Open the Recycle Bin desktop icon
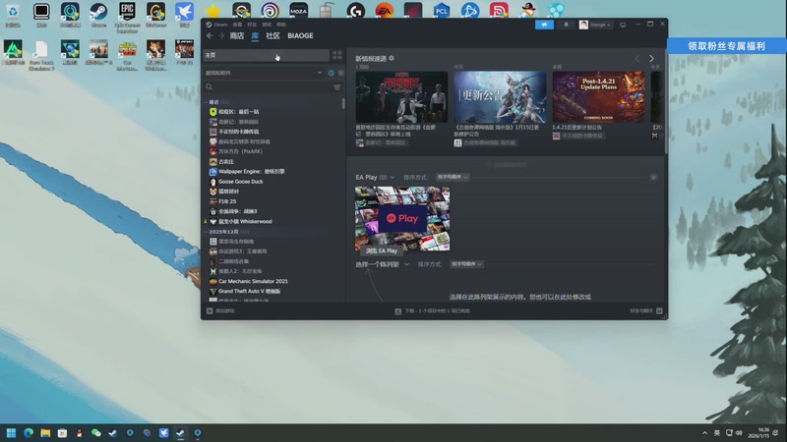This screenshot has width=787, height=442. tap(13, 14)
